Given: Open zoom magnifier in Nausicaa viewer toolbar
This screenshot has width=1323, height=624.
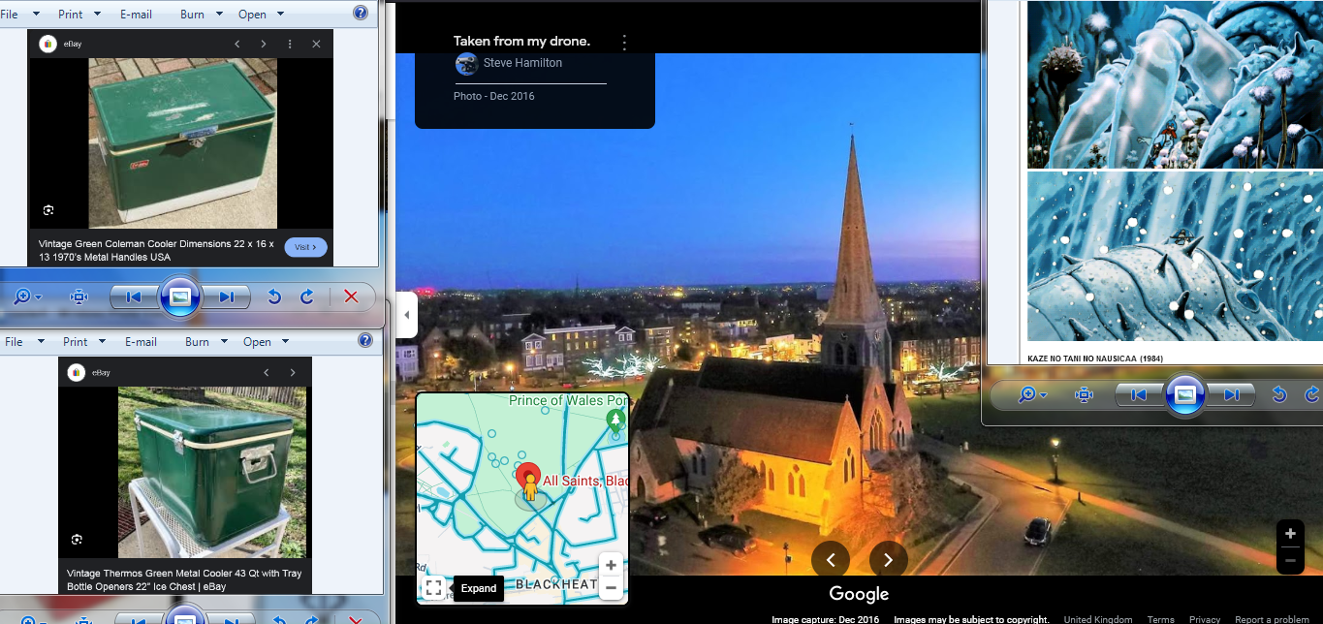Looking at the screenshot, I should (1032, 394).
